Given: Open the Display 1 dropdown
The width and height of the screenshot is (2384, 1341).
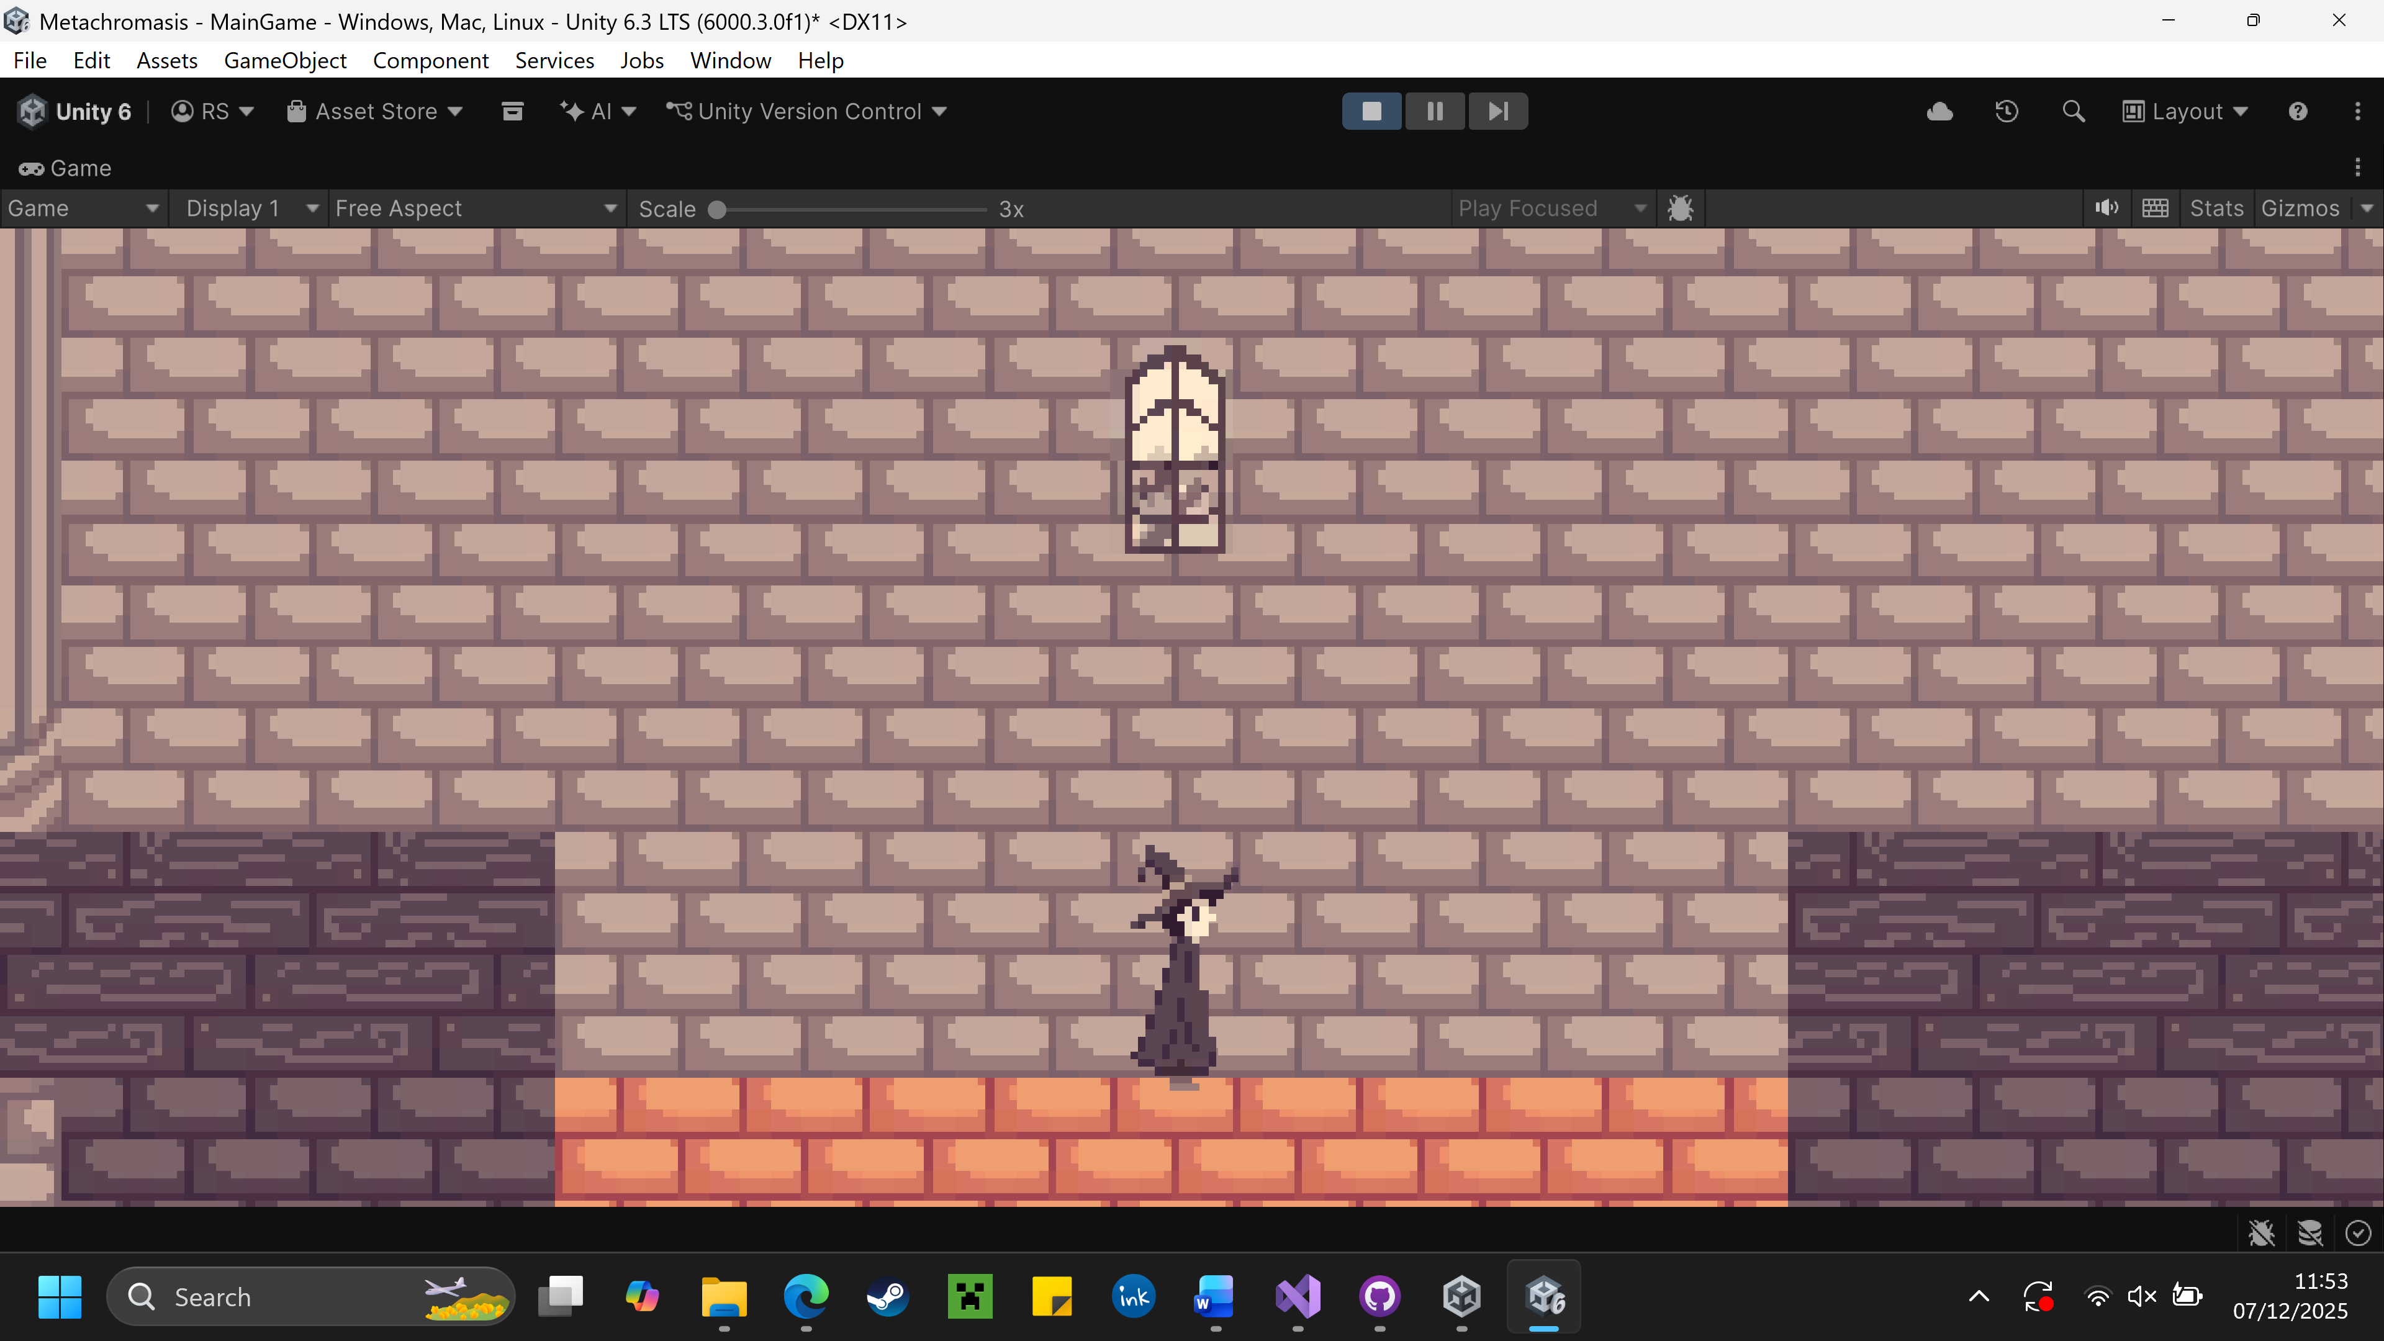Looking at the screenshot, I should pyautogui.click(x=251, y=208).
